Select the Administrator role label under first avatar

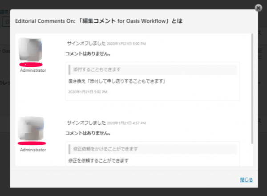click(x=33, y=70)
